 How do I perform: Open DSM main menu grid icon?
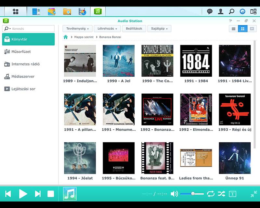pos(15,11)
